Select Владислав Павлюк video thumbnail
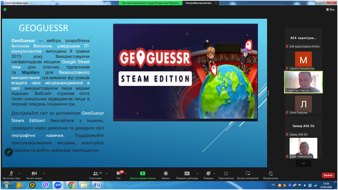This screenshot has height=190, width=338. click(x=303, y=82)
